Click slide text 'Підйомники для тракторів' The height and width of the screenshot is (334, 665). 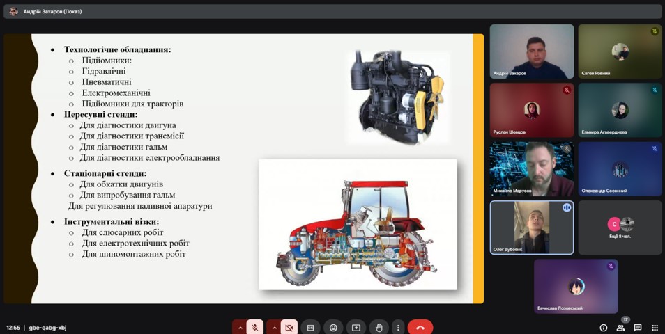132,104
